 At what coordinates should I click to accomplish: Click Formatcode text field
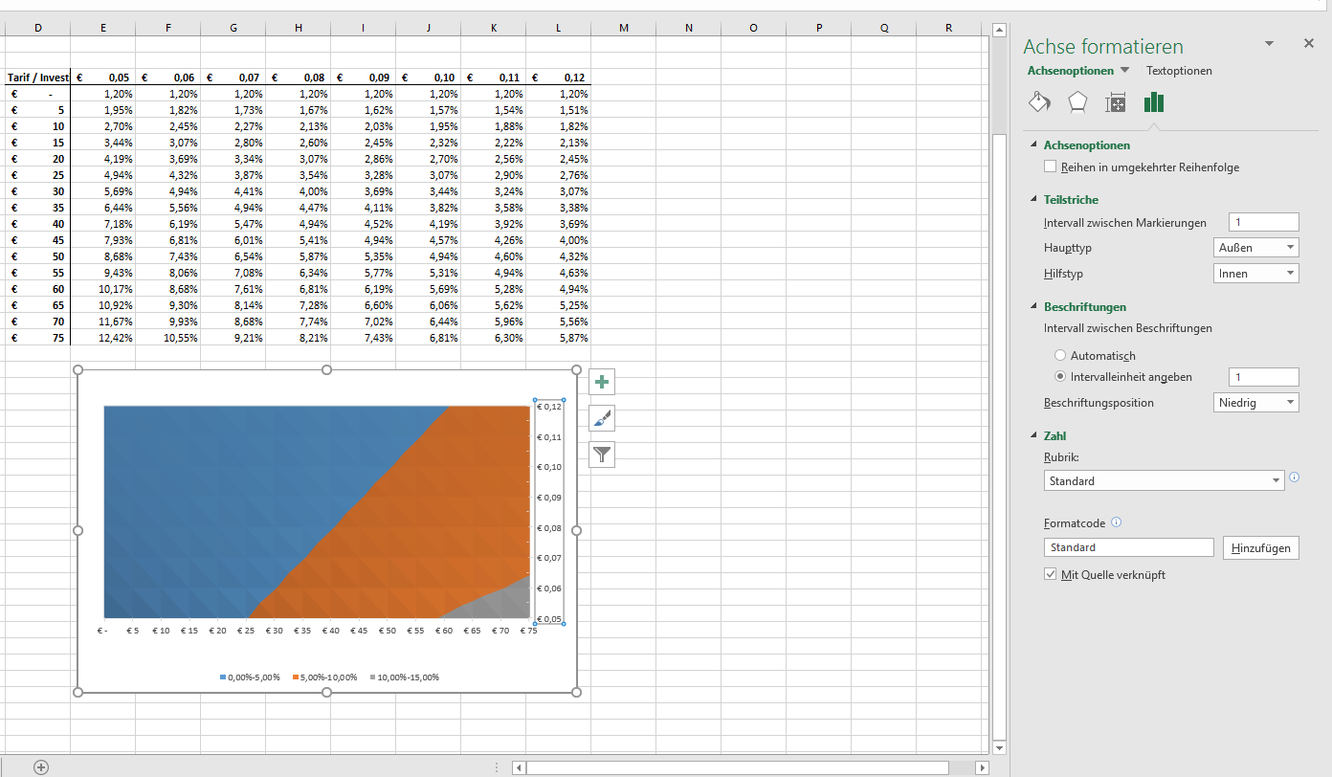click(x=1129, y=547)
